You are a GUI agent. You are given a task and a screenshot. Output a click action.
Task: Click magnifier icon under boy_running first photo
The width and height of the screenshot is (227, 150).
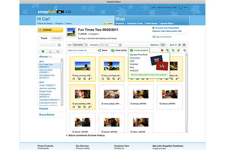[85, 79]
